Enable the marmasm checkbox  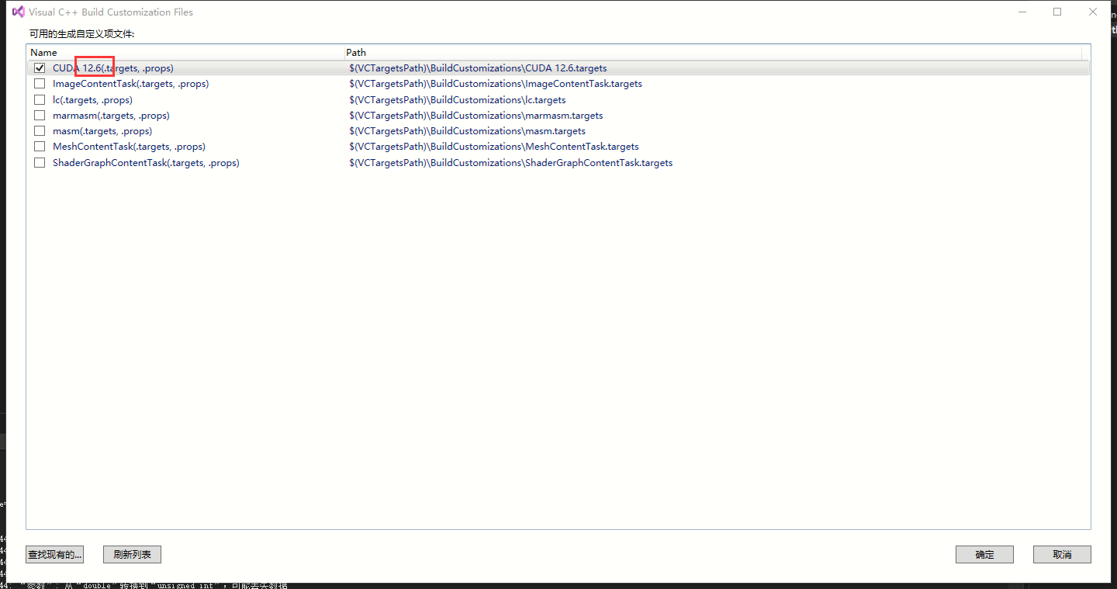pyautogui.click(x=40, y=114)
